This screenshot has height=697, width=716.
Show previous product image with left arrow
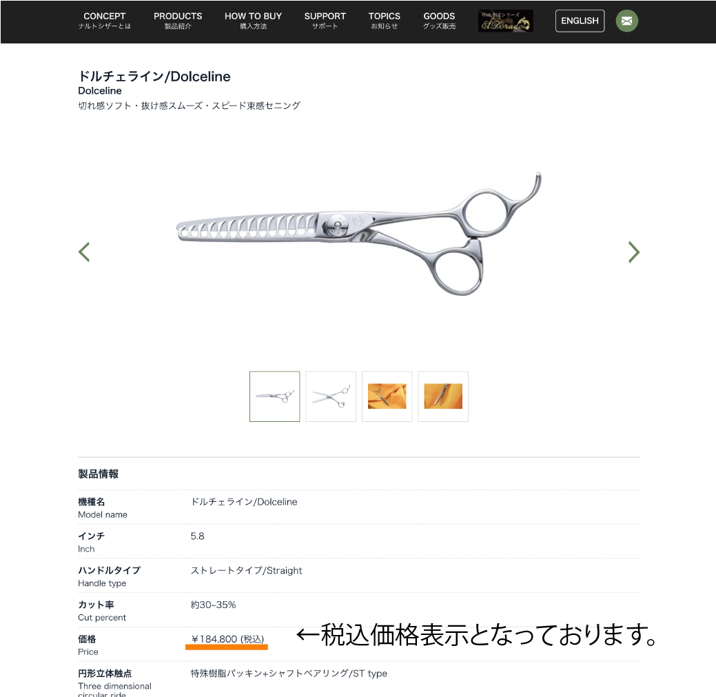pyautogui.click(x=84, y=252)
